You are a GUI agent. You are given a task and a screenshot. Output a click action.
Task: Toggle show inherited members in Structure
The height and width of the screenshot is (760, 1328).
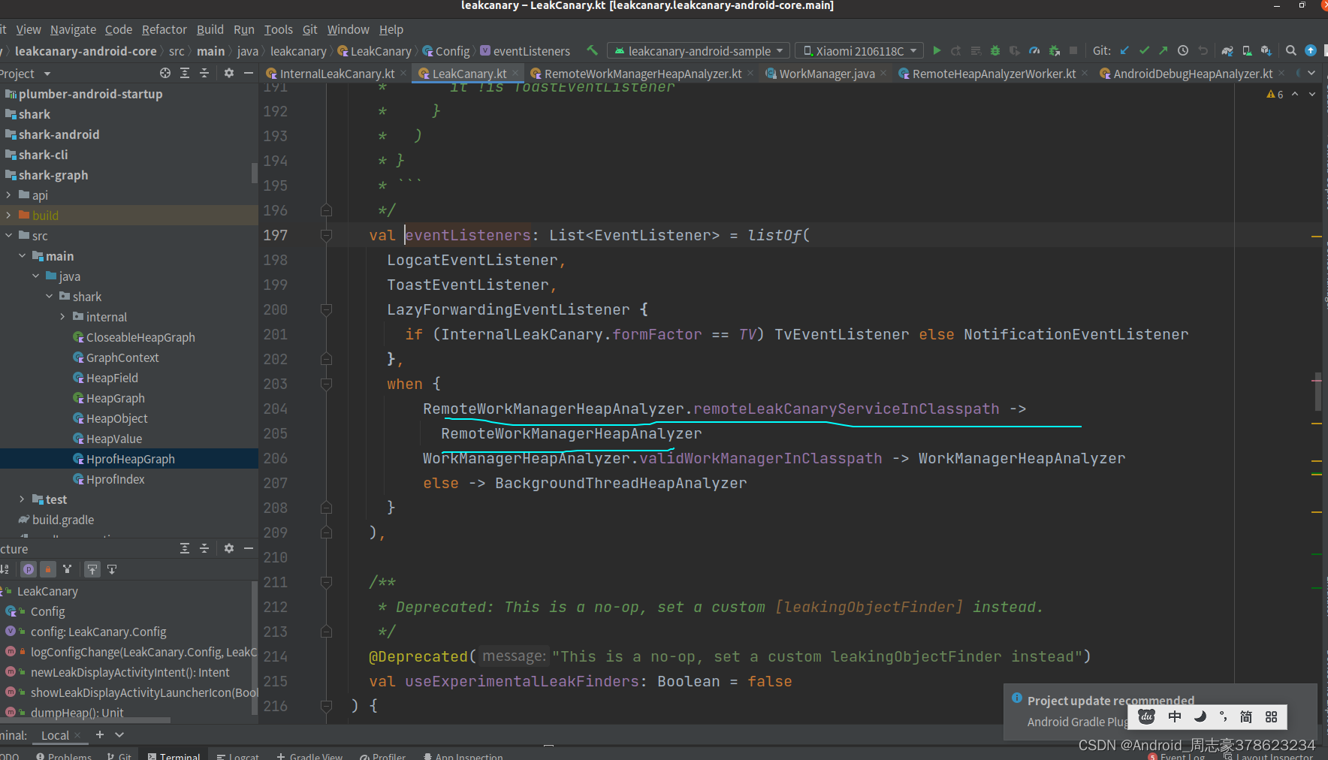pyautogui.click(x=68, y=569)
